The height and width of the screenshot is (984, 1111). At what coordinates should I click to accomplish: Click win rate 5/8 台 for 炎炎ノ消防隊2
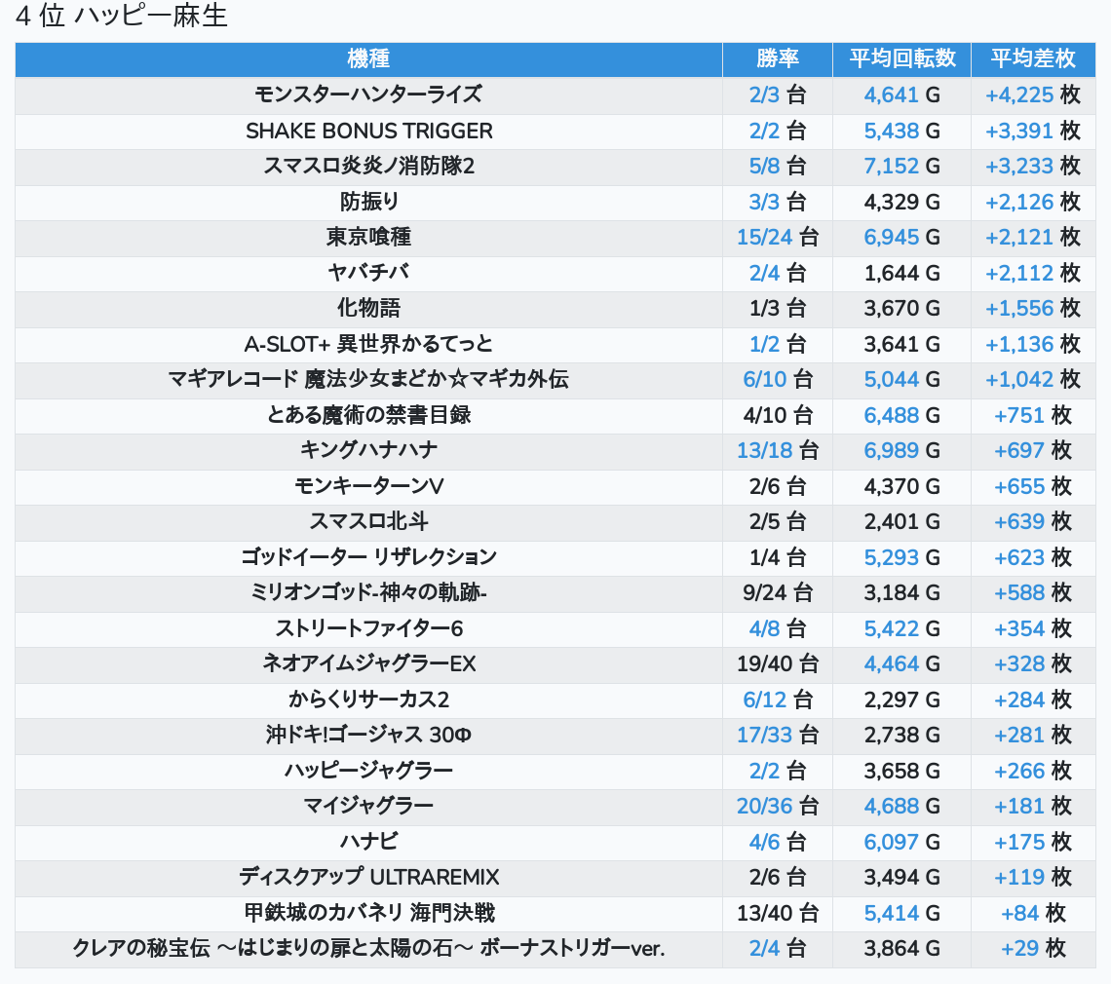[778, 166]
